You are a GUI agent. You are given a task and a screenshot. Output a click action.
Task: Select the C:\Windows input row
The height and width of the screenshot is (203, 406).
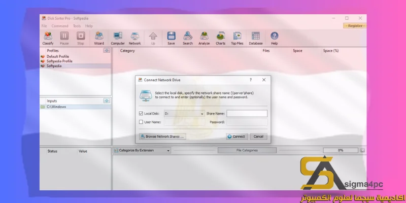pos(76,107)
